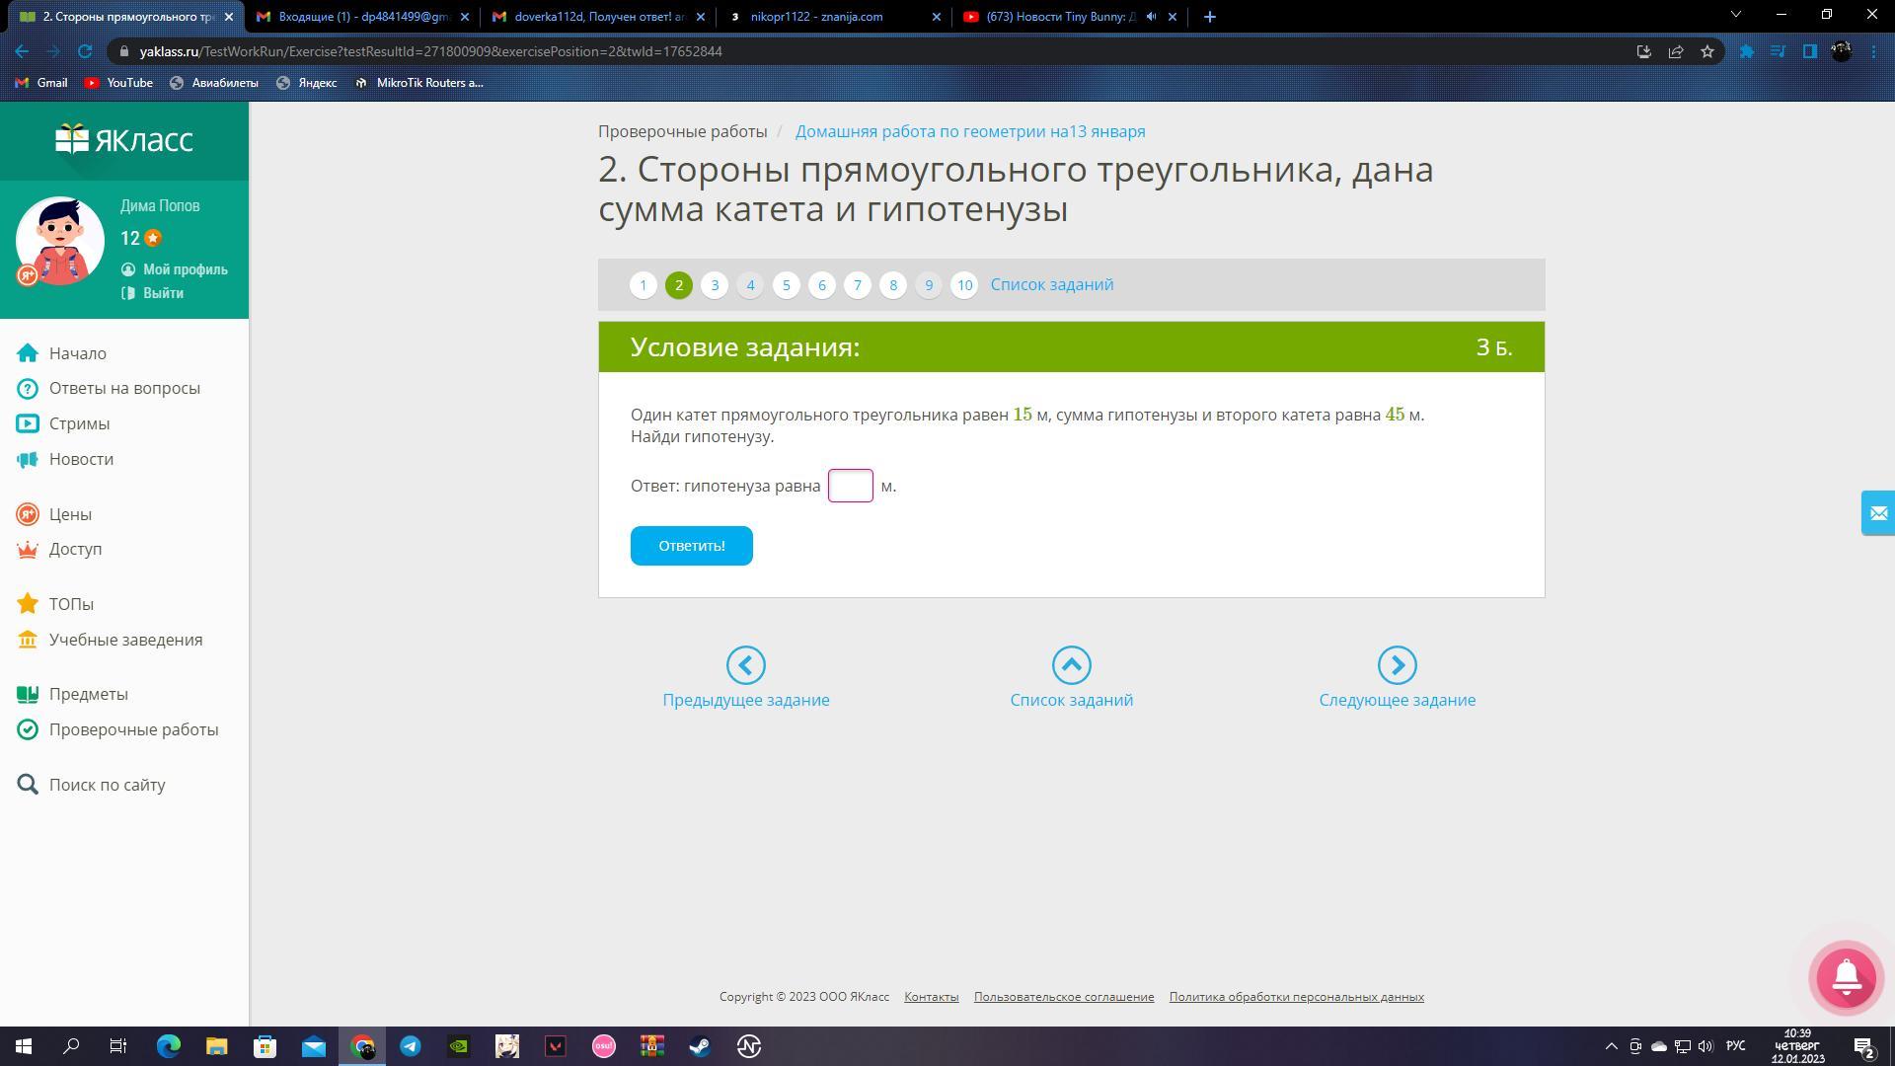Click the hypotenuse answer input field

851,486
